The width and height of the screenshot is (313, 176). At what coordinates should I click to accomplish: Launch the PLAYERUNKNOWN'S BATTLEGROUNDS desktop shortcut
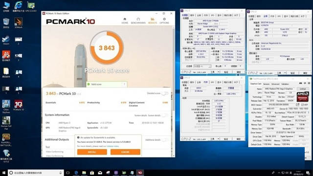tap(6, 140)
